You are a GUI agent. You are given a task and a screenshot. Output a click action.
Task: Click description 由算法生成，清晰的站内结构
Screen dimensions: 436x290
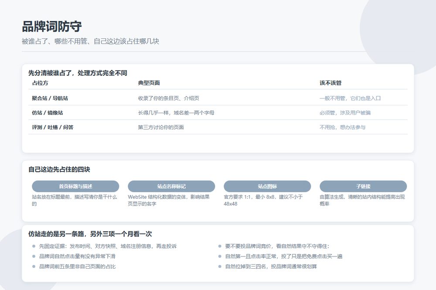[362, 200]
